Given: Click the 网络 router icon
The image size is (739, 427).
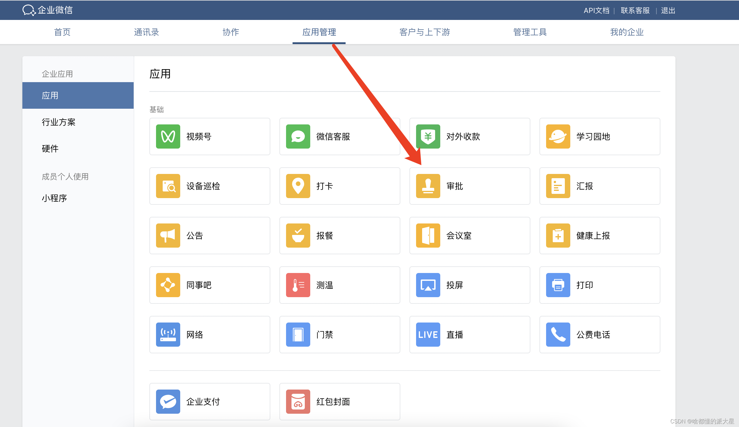Looking at the screenshot, I should pyautogui.click(x=168, y=335).
